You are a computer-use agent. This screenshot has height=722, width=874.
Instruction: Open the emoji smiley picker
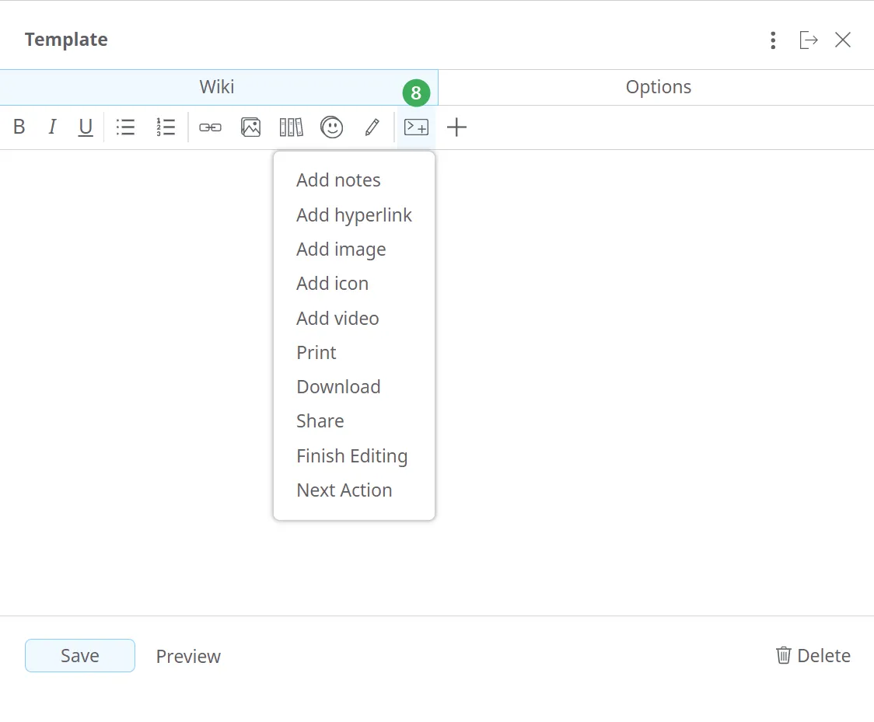click(x=332, y=127)
